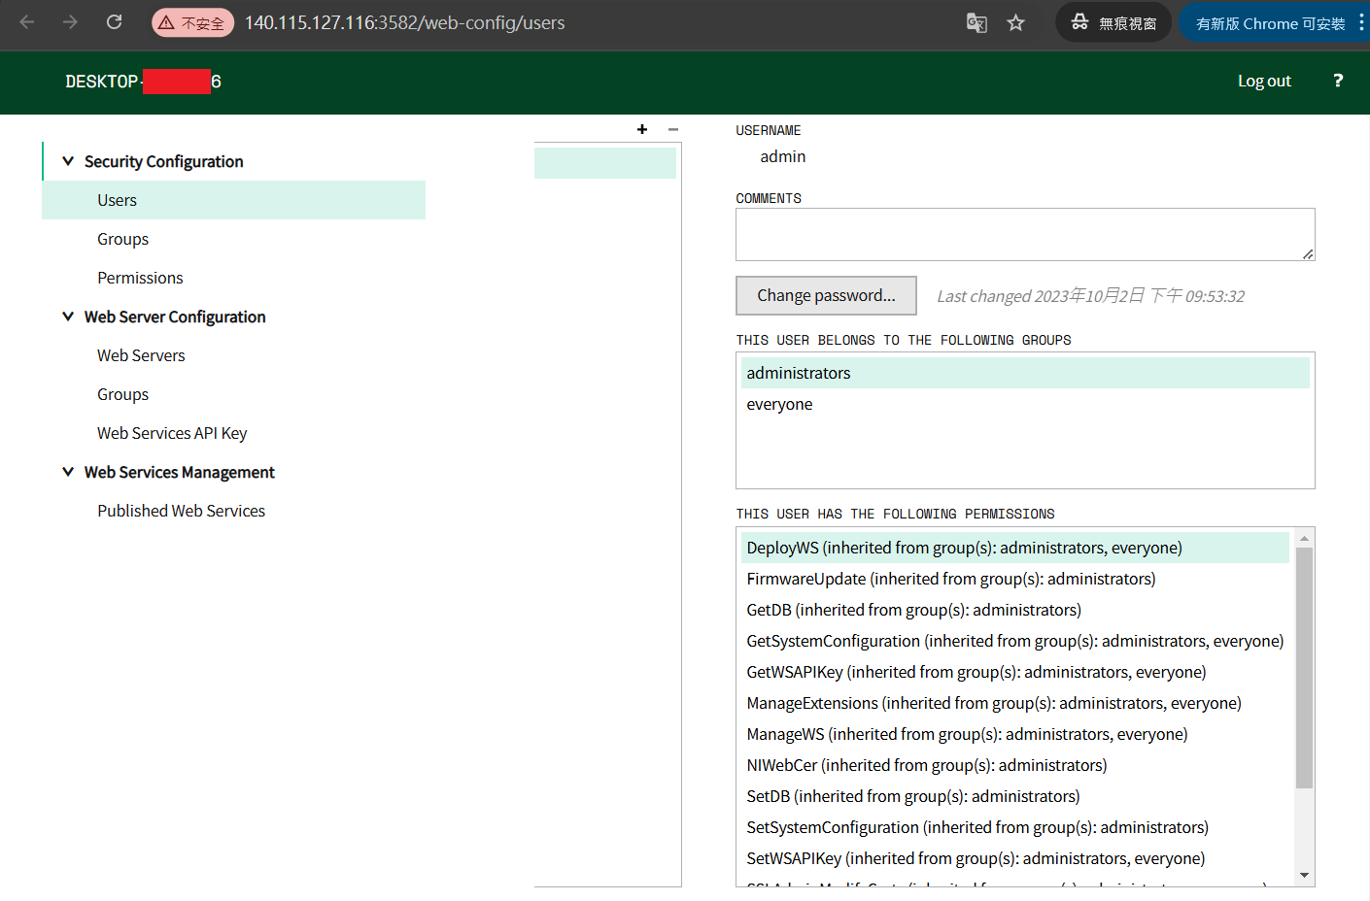Screen dimensions: 1370x901
Task: Open Published Web Services
Action: [181, 511]
